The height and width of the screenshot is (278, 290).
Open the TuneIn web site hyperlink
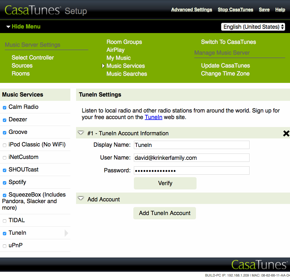[x=153, y=117]
